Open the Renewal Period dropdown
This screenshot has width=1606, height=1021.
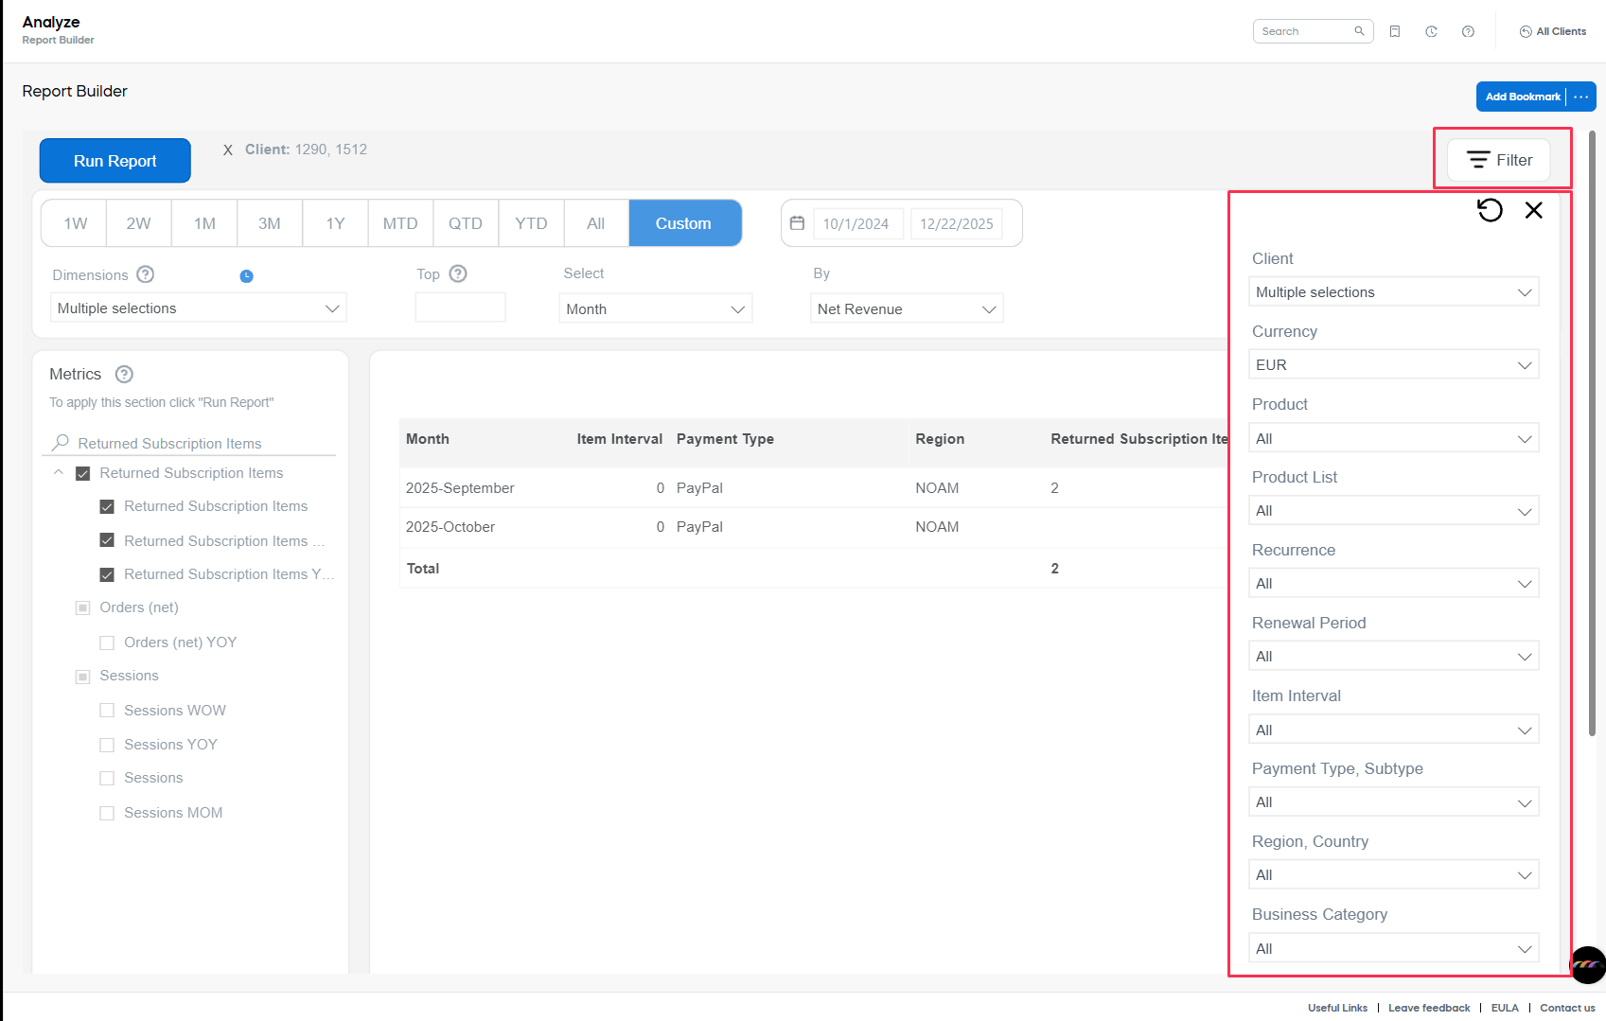[x=1392, y=655]
